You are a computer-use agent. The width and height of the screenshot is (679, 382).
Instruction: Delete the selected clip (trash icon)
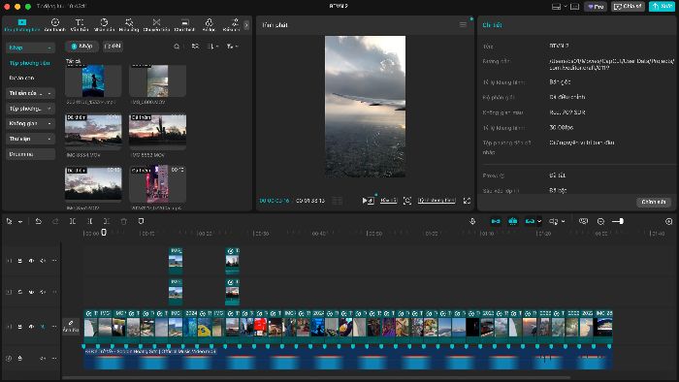tap(124, 221)
